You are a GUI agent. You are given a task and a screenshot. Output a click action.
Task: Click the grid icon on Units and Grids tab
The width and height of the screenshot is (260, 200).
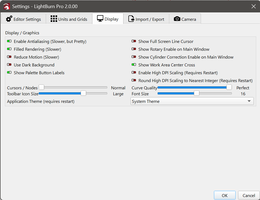[x=54, y=19]
